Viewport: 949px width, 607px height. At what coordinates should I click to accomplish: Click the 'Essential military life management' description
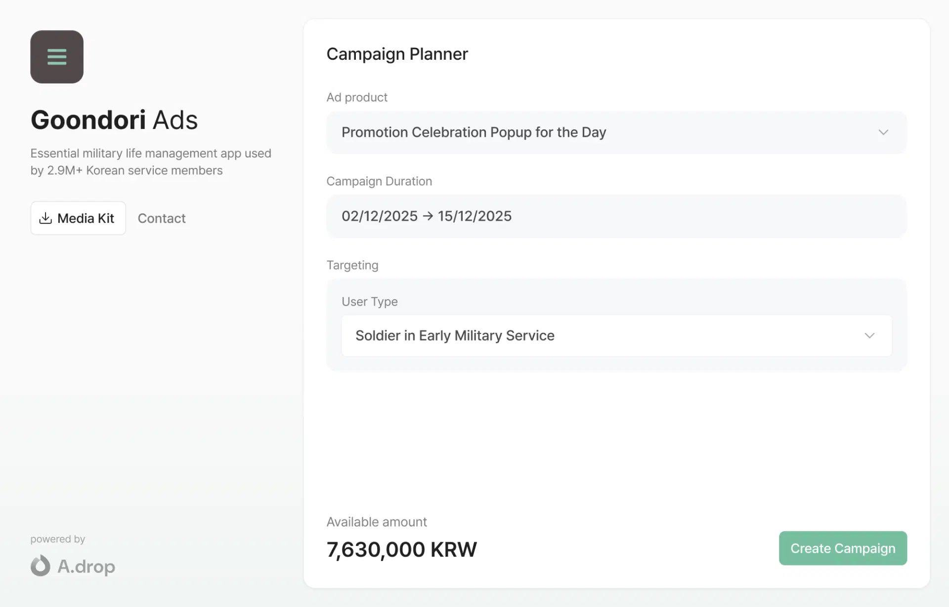coord(151,162)
